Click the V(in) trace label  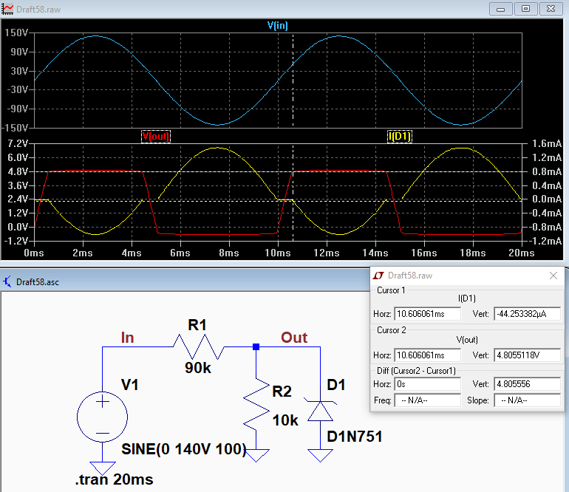(x=277, y=25)
